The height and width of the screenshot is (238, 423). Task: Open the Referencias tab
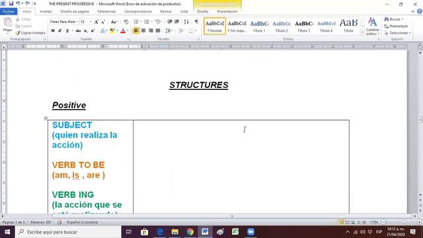pos(106,11)
